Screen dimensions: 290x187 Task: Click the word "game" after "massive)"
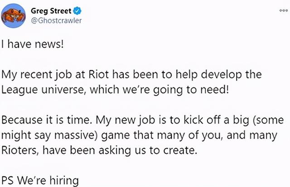coord(116,136)
